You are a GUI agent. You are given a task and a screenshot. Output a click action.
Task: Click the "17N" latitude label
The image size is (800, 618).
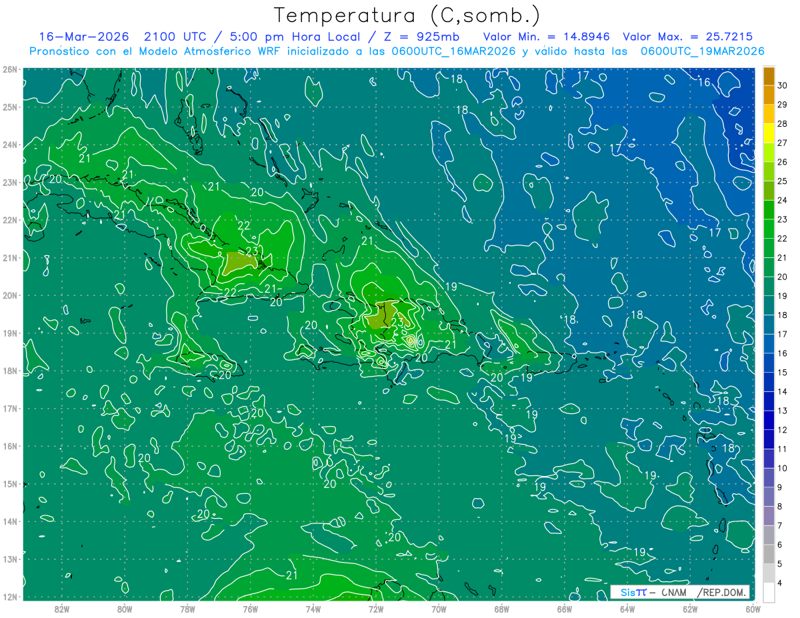(x=10, y=408)
